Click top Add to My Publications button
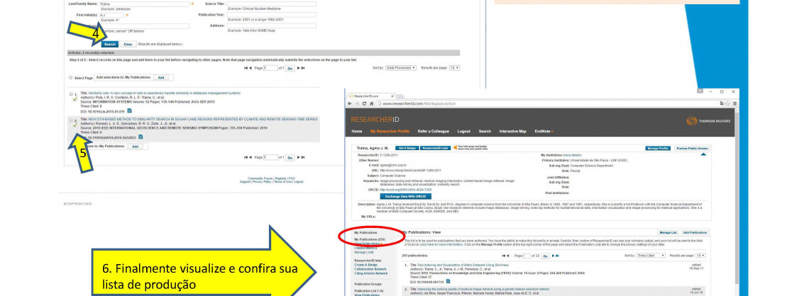This screenshot has width=809, height=296. coord(160,78)
